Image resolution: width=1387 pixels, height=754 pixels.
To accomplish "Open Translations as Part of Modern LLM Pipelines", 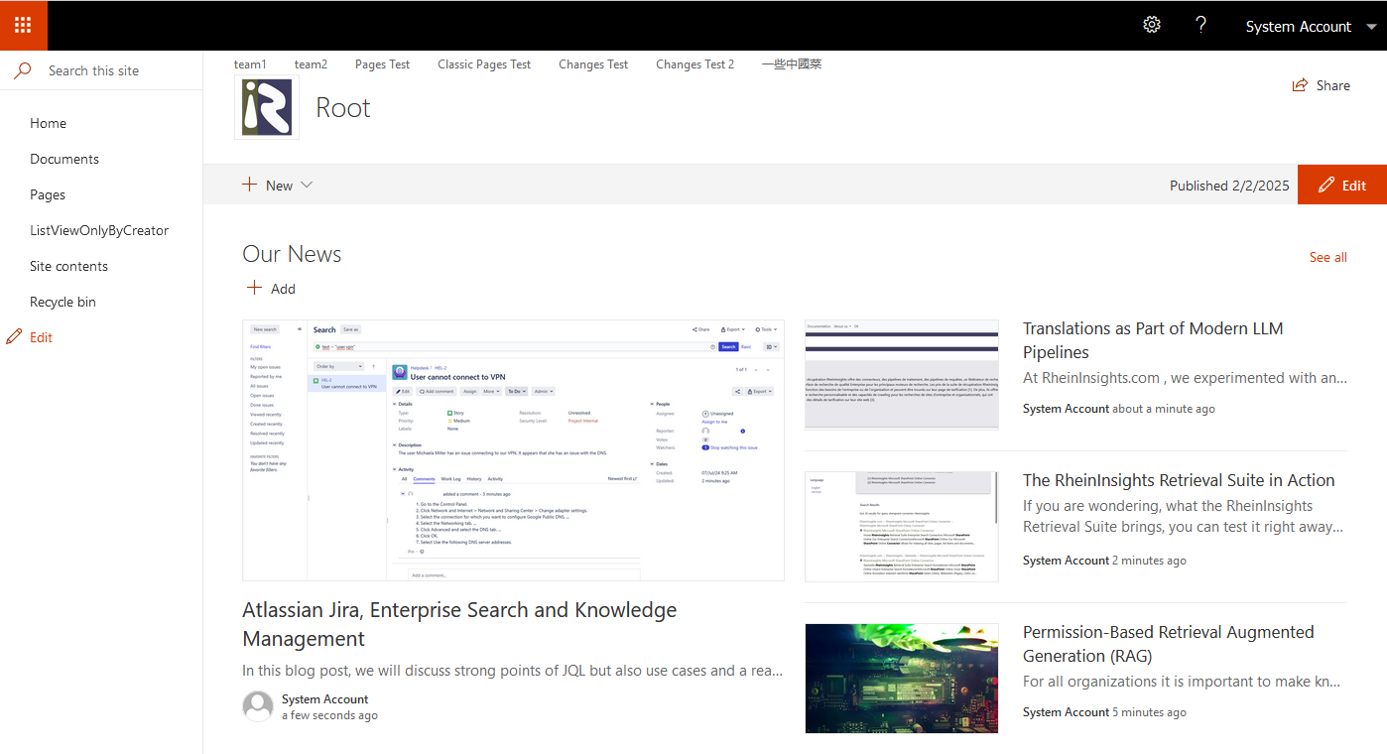I will [x=1153, y=340].
